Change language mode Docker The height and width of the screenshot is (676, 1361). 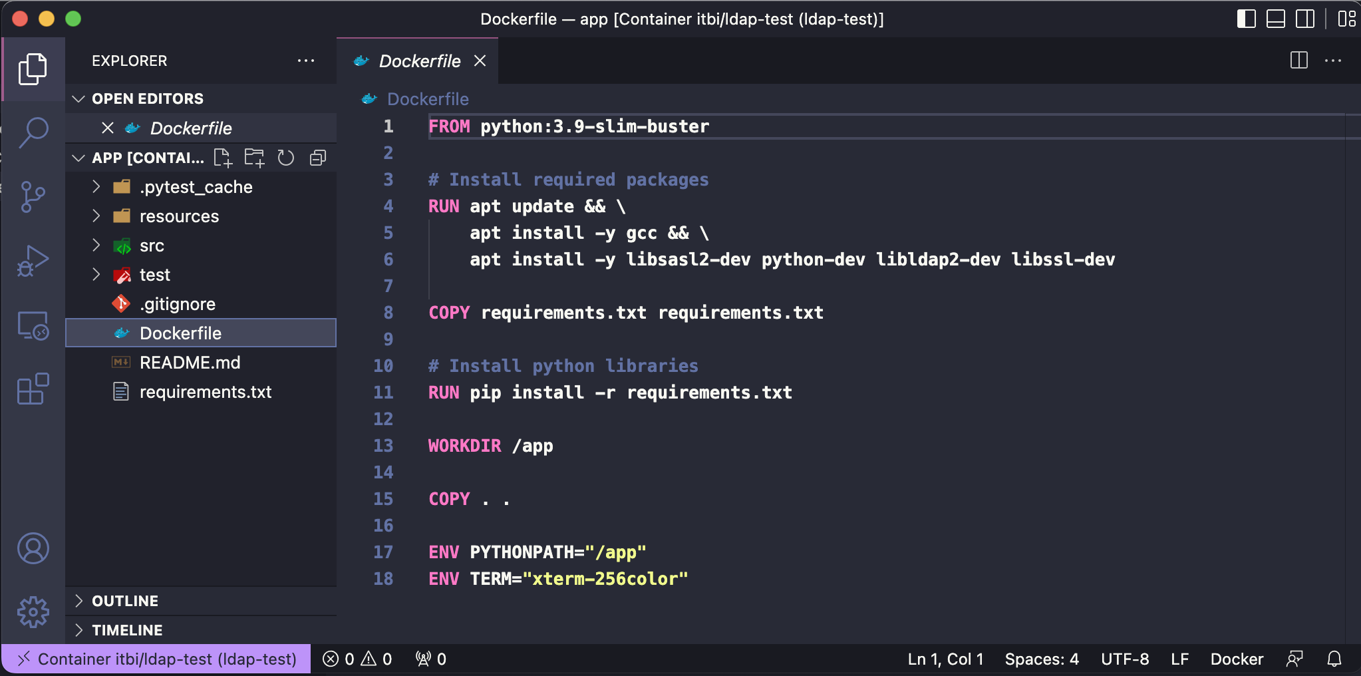1237,659
